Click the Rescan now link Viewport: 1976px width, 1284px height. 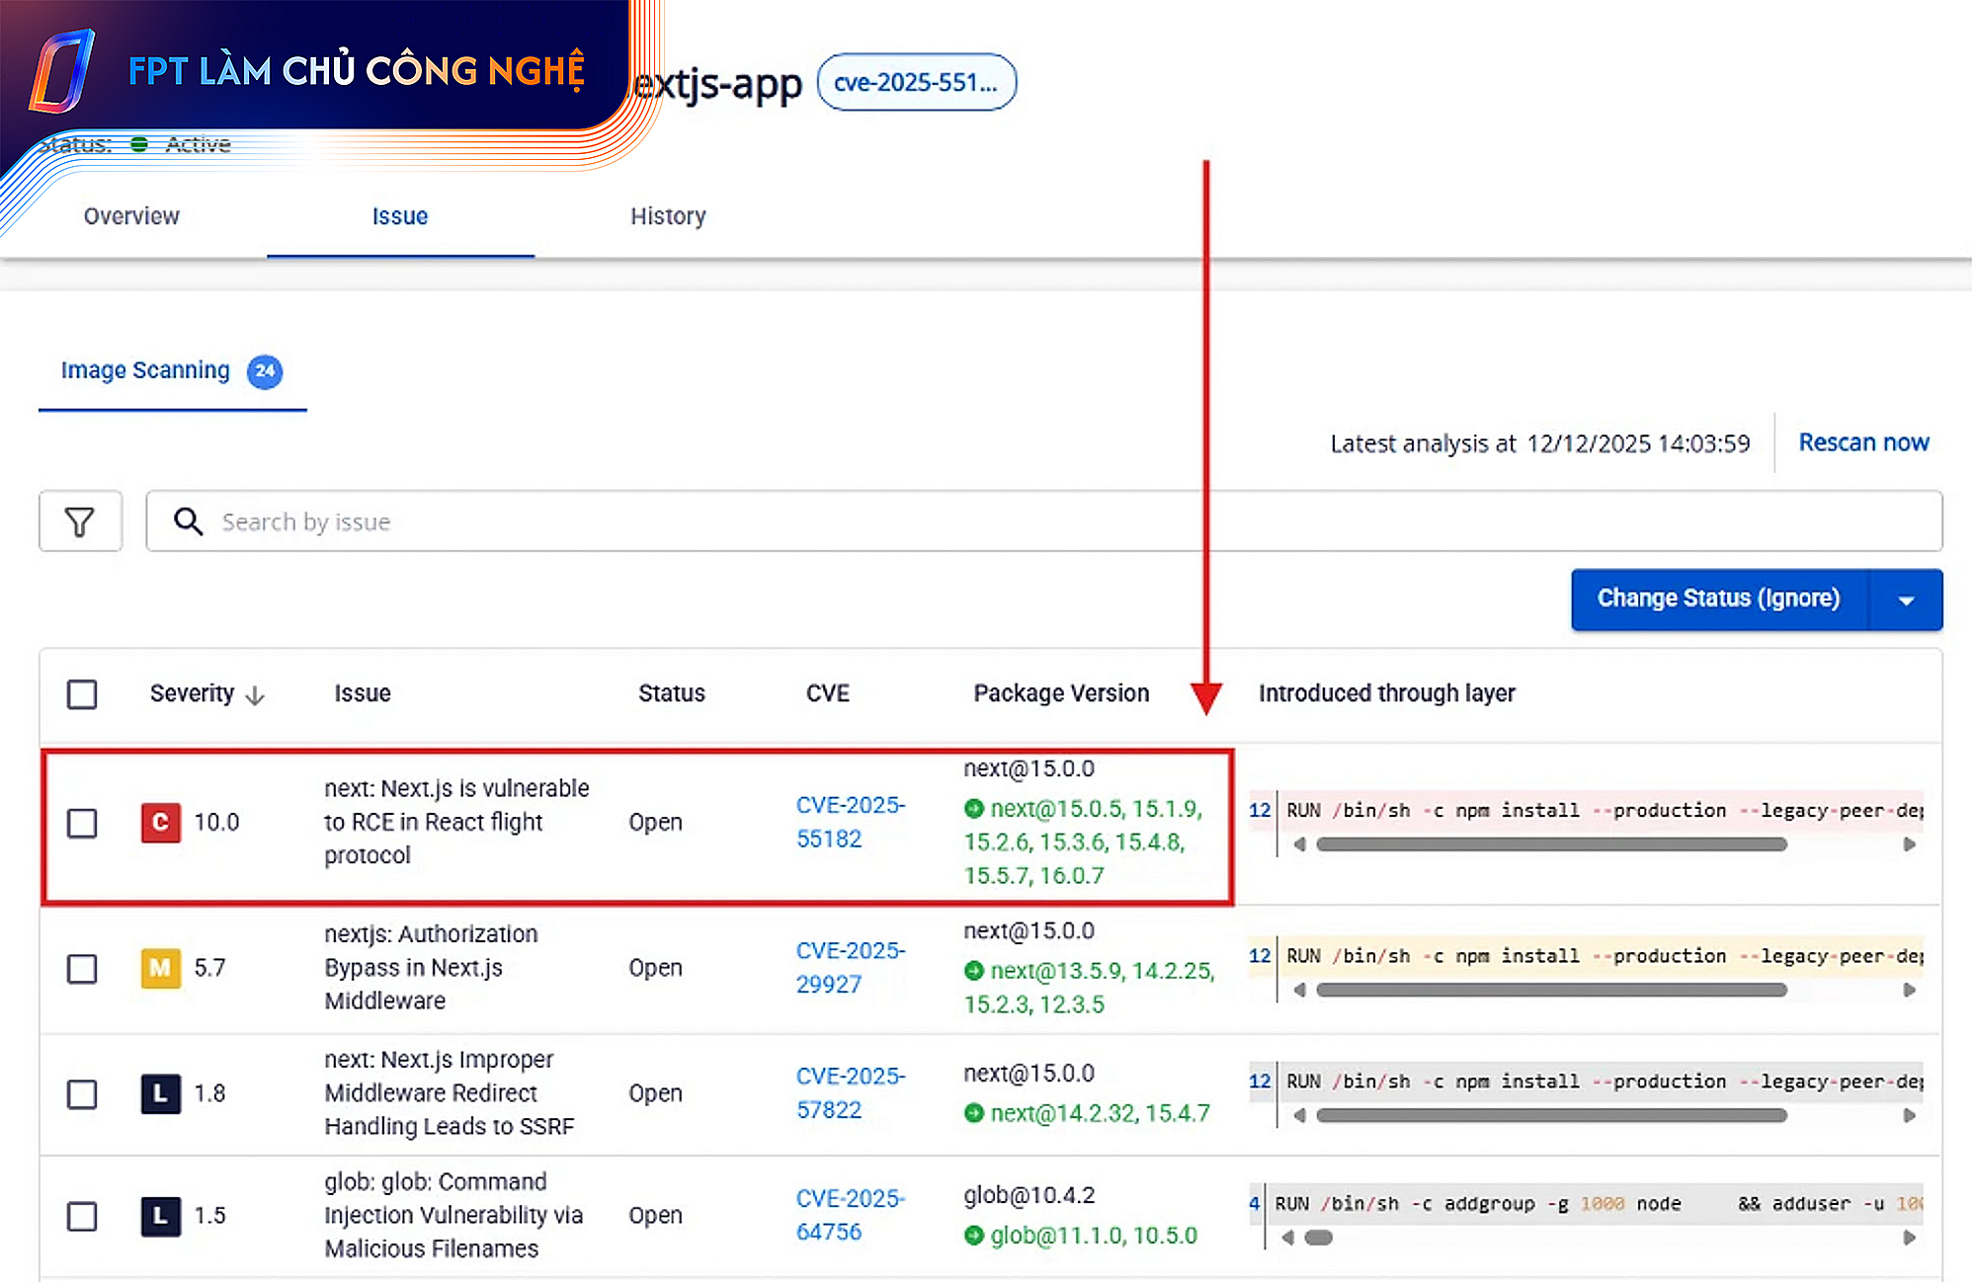tap(1862, 442)
